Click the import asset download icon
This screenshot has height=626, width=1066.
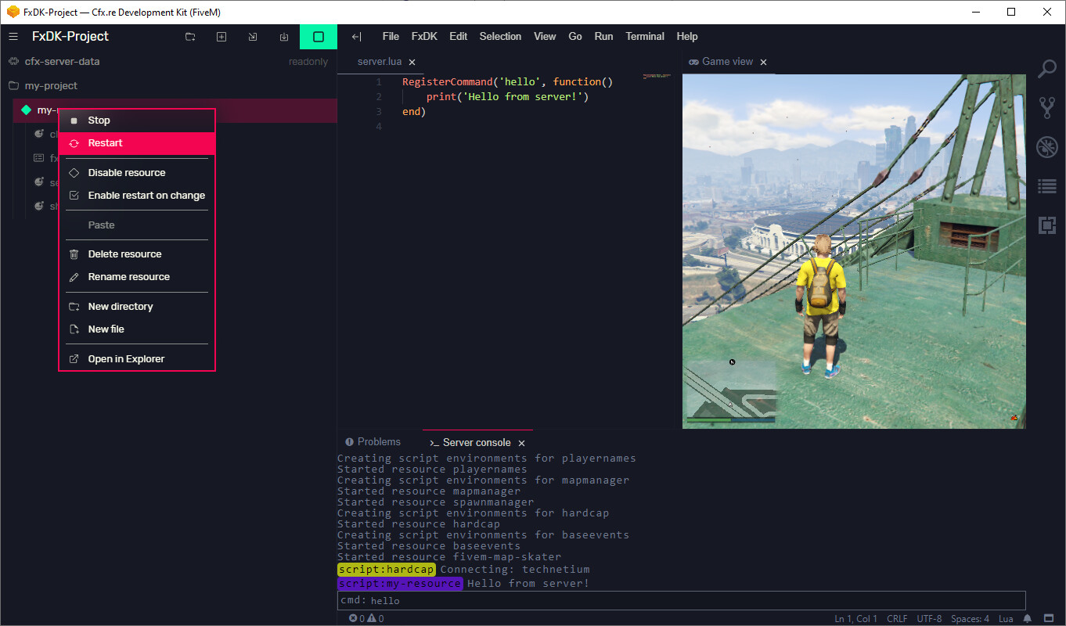click(x=283, y=37)
